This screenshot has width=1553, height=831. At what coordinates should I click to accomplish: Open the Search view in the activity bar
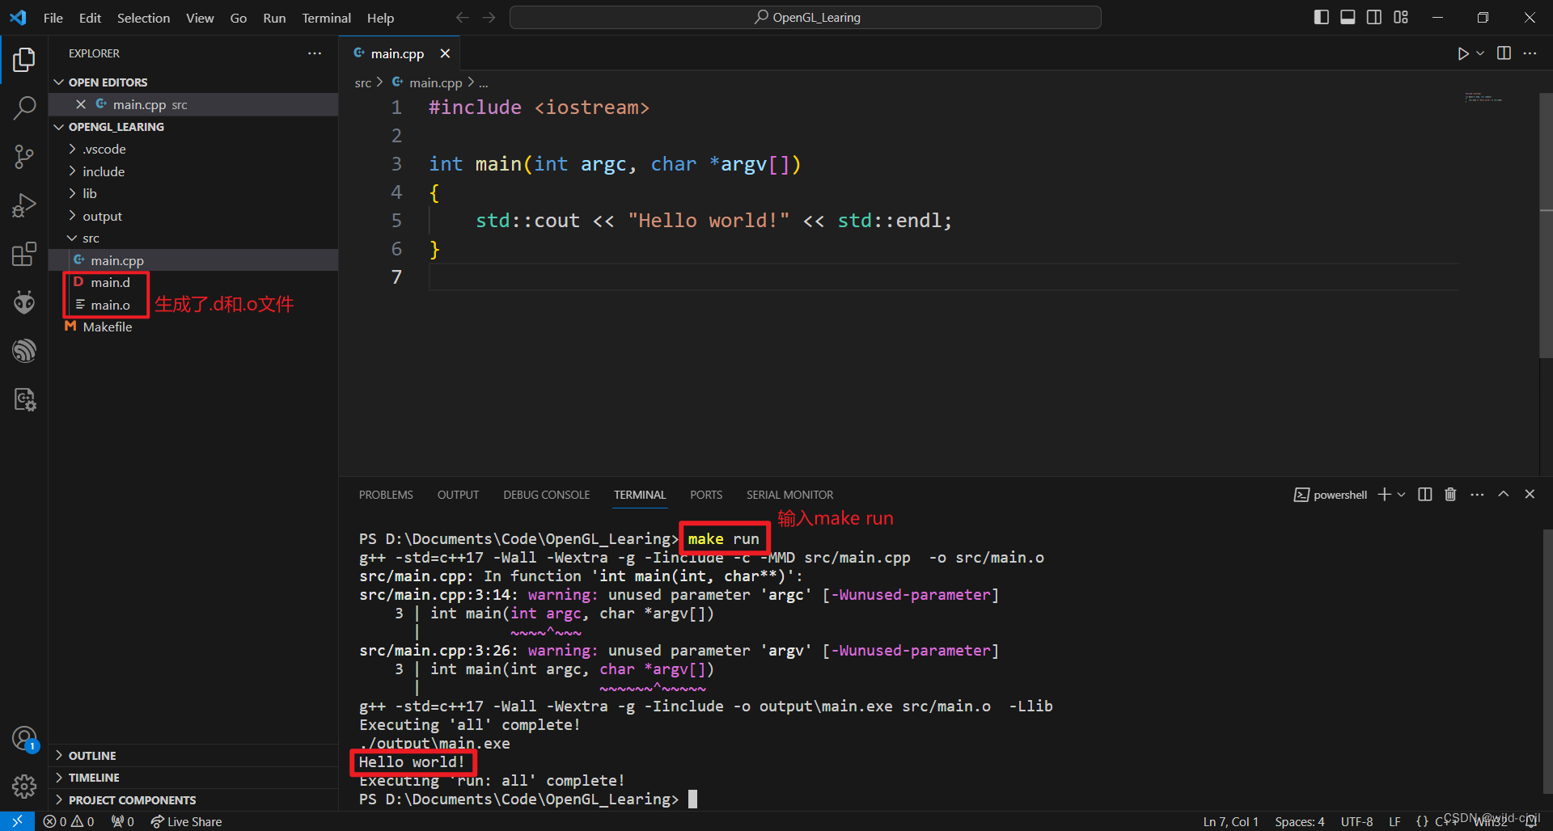pos(24,108)
